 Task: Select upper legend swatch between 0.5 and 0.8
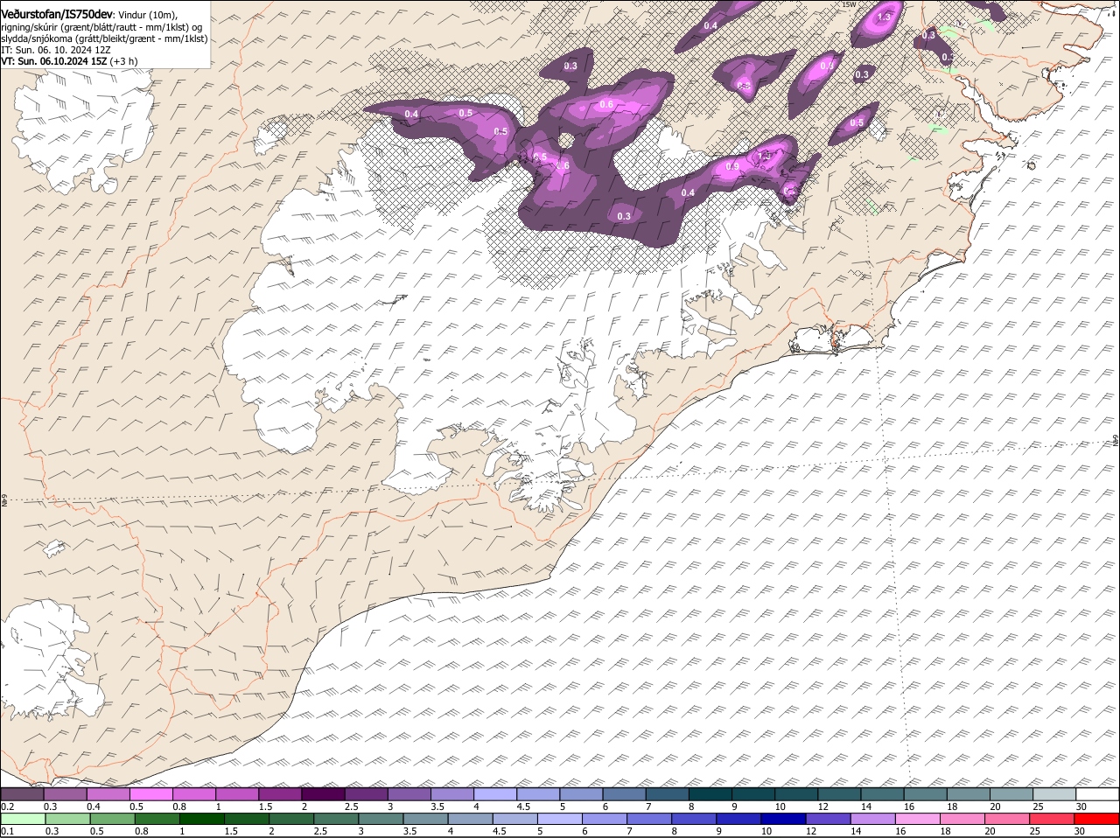(x=150, y=794)
